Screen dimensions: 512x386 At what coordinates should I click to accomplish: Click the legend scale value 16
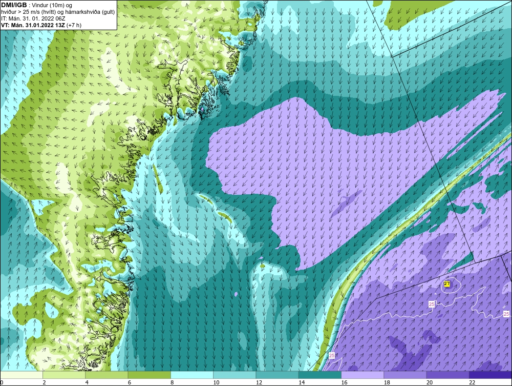coord(344,383)
